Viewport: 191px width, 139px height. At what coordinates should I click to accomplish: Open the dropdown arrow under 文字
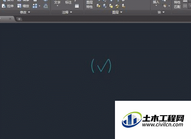(x=57, y=6)
